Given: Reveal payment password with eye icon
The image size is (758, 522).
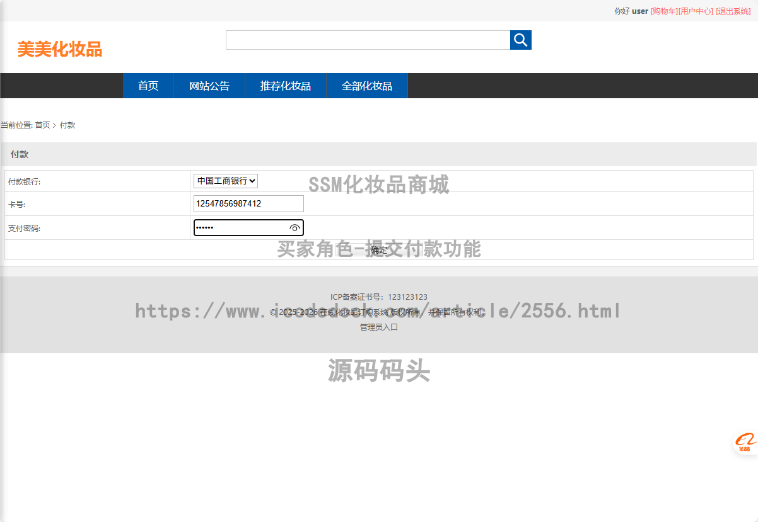Looking at the screenshot, I should (294, 228).
